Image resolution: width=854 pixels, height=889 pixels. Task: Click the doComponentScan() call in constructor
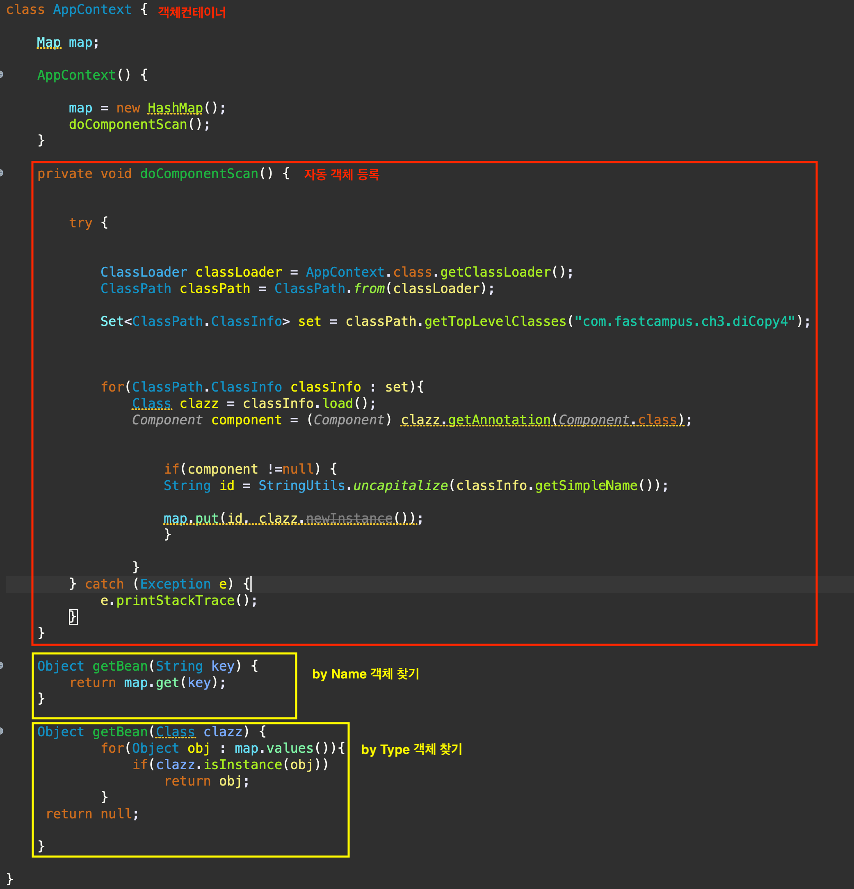pyautogui.click(x=128, y=124)
